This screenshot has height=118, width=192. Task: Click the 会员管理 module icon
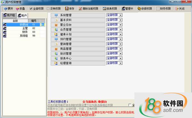56,30
